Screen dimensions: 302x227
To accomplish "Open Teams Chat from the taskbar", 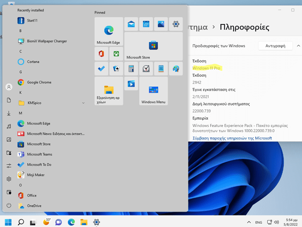I will [59, 222].
